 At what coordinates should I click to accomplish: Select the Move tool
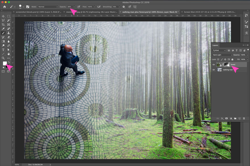(3, 16)
